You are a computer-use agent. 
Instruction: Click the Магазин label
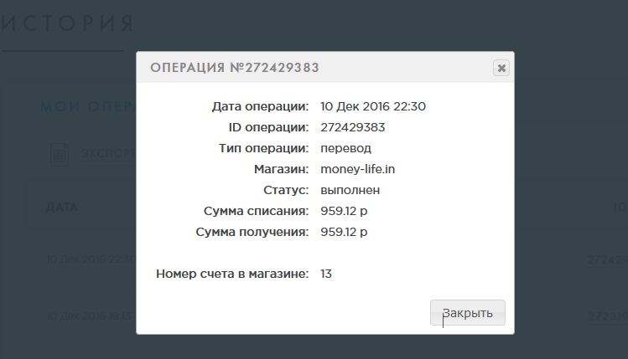click(281, 169)
